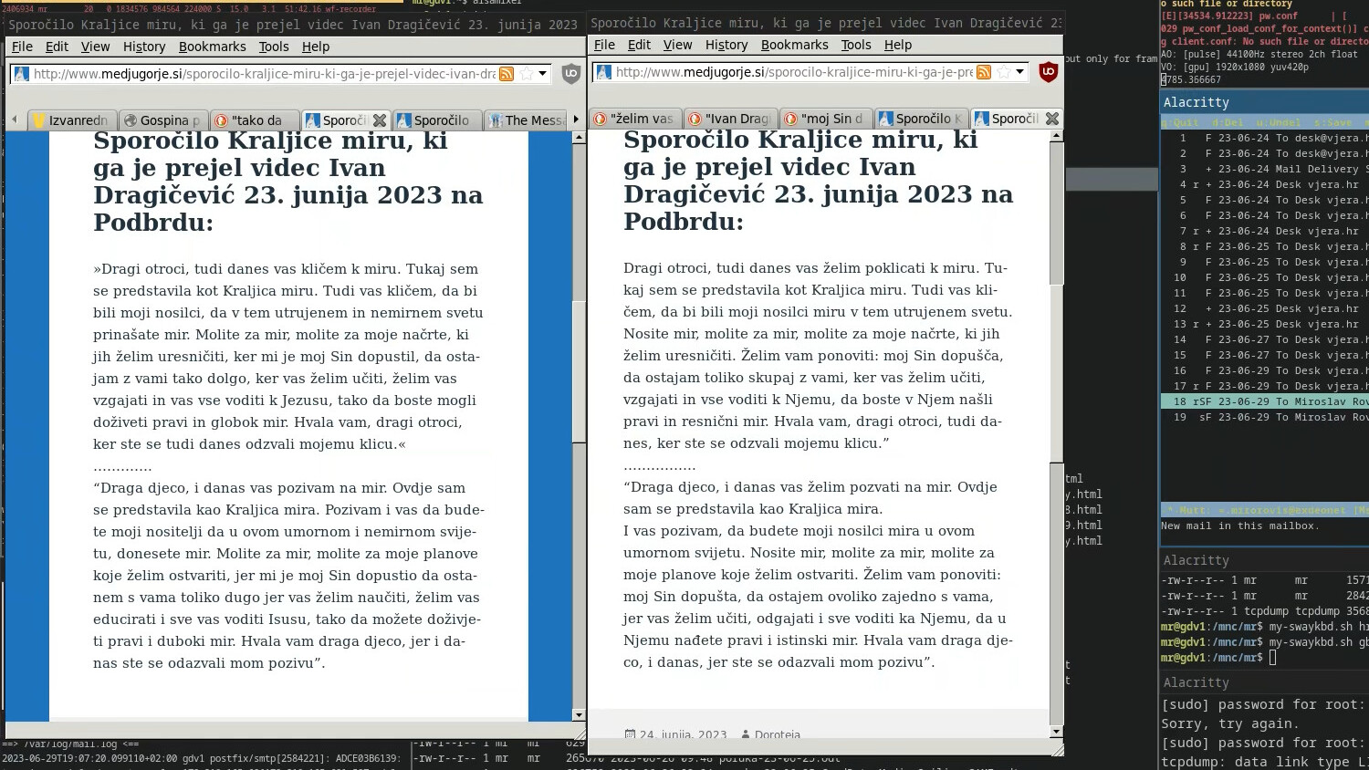Bookmark page with star in right browser
The width and height of the screenshot is (1369, 770).
(1004, 72)
